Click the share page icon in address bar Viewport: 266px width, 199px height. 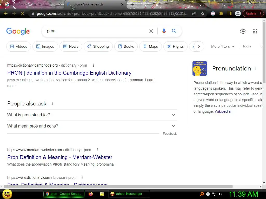pos(194,13)
